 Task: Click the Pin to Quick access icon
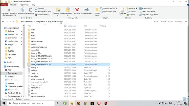point(9,10)
